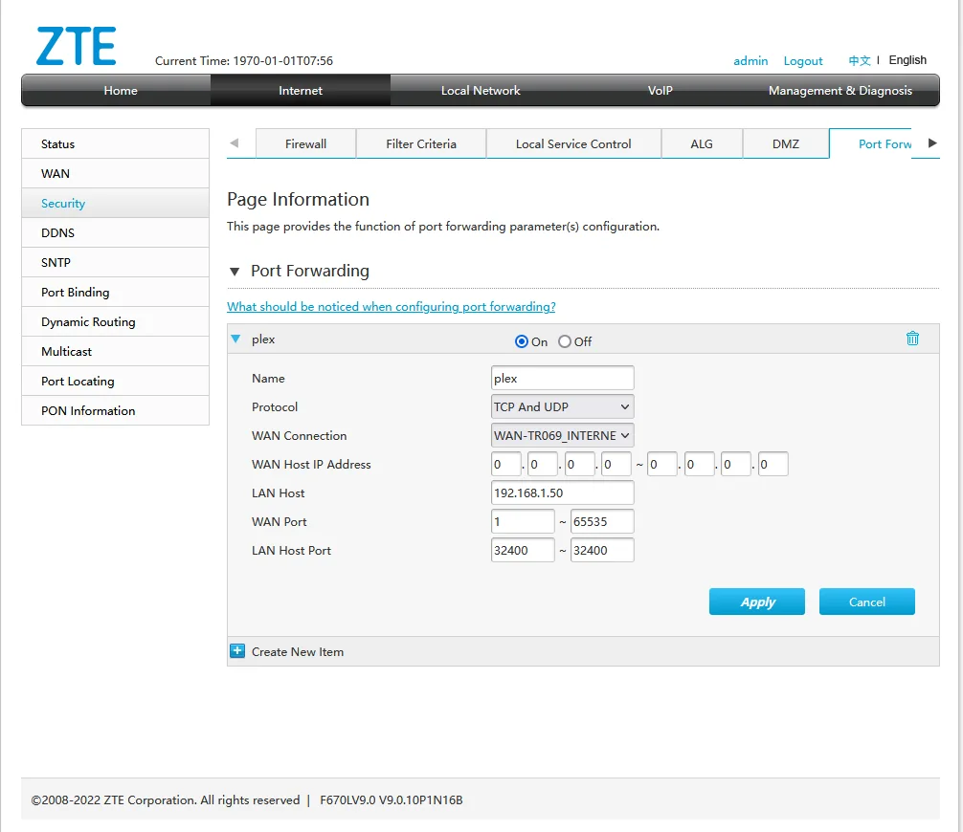
Task: Log out via the Logout link
Action: 802,60
